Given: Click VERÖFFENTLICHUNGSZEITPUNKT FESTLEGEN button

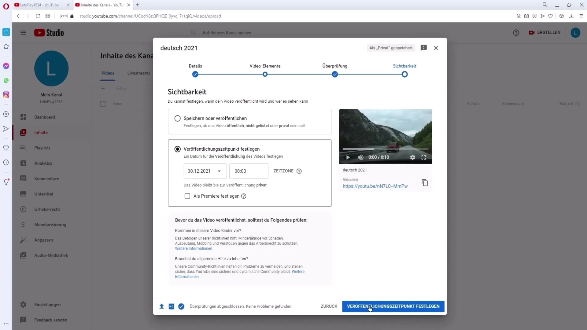Looking at the screenshot, I should 393,306.
